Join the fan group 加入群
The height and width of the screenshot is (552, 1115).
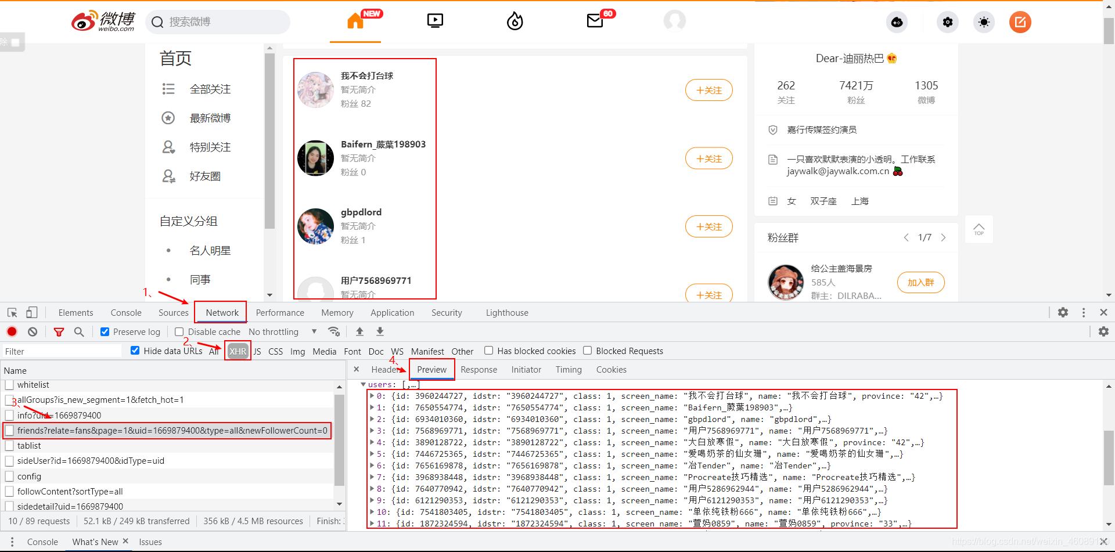[x=920, y=282]
